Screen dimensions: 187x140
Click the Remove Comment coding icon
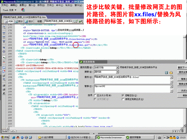(4, 71)
